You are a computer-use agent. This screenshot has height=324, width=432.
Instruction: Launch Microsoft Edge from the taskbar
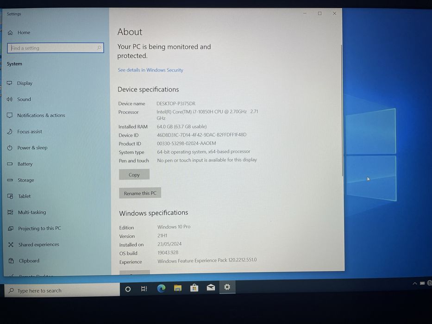(161, 288)
